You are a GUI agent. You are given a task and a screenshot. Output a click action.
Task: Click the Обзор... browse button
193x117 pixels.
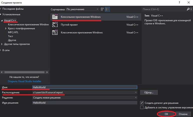click(x=149, y=92)
